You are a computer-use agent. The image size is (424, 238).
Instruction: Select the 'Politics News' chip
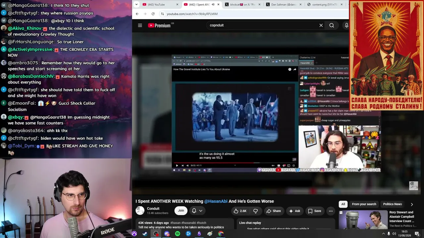(393, 204)
